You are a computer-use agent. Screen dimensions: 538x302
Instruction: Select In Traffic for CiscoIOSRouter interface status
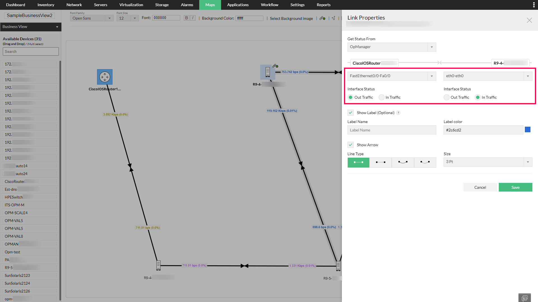381,97
